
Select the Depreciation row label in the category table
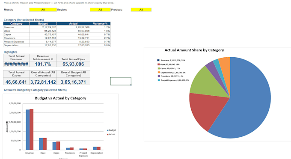(16, 45)
